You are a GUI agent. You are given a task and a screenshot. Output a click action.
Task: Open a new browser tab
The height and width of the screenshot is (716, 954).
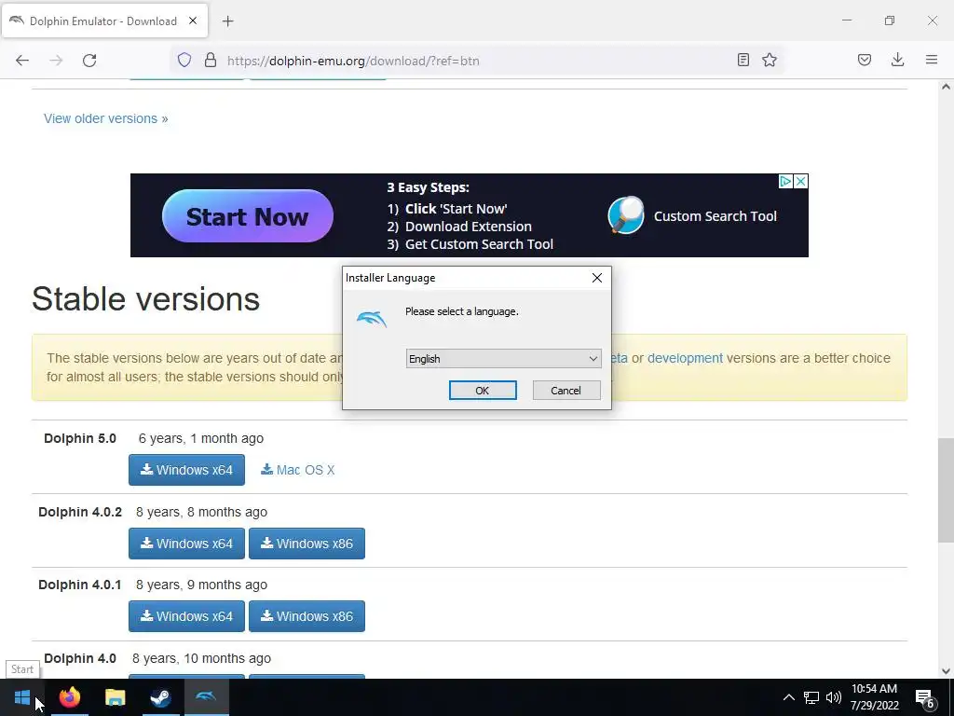[228, 21]
